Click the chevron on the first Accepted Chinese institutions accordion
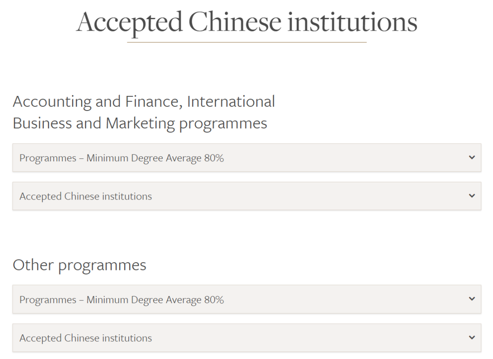The height and width of the screenshot is (359, 493). (472, 196)
